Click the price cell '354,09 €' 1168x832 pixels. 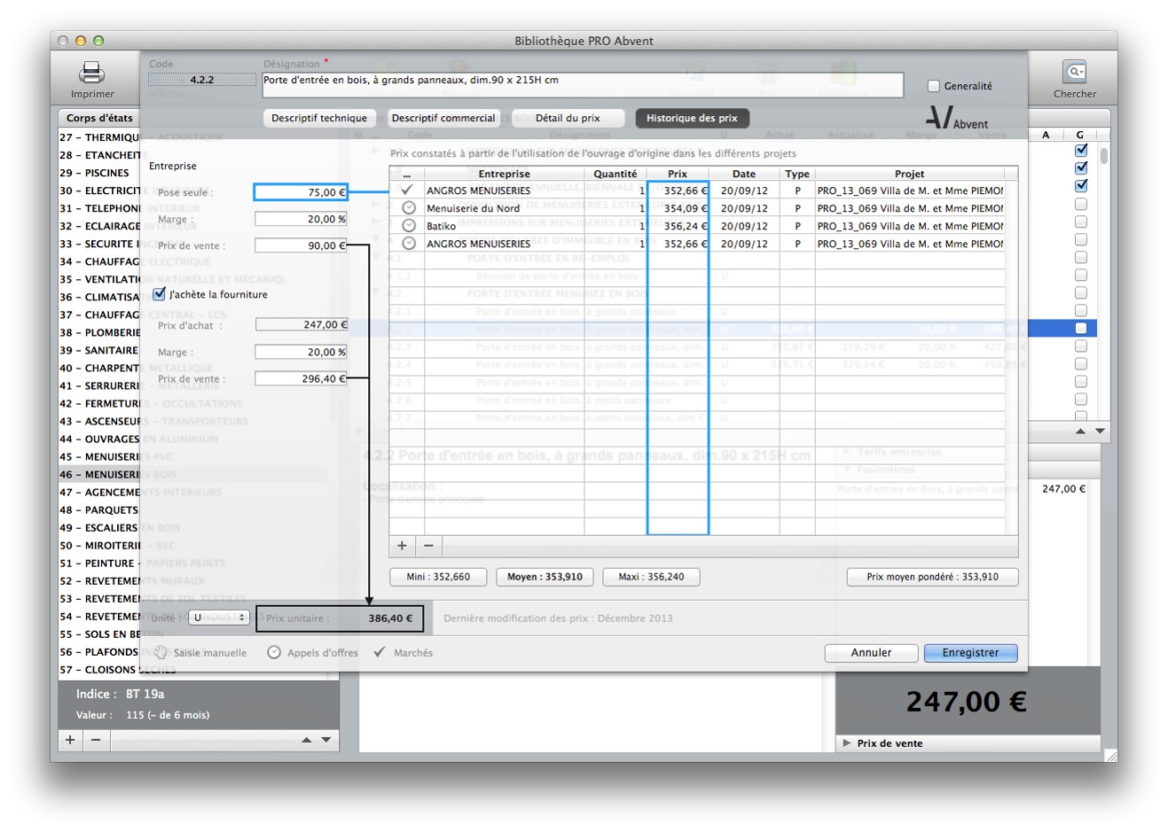pyautogui.click(x=678, y=208)
